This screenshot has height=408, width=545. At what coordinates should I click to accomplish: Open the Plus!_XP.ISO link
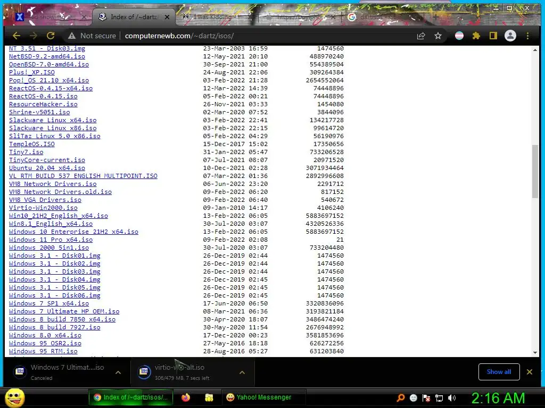tap(31, 72)
